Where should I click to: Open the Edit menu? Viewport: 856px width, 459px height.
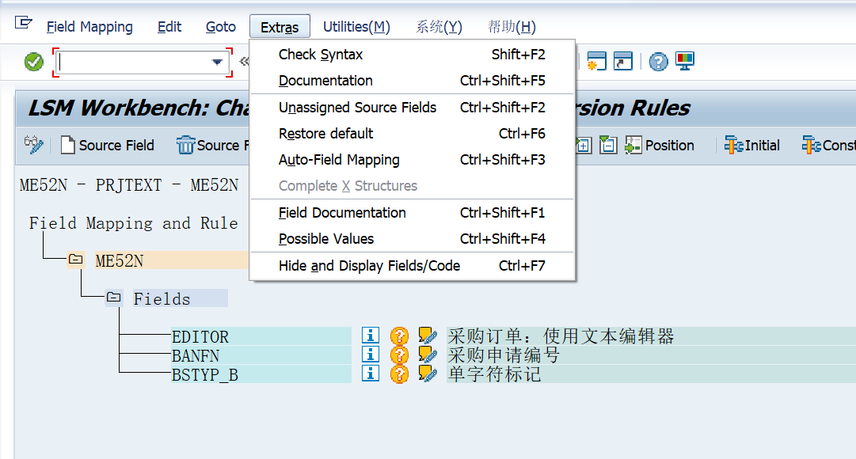[169, 27]
